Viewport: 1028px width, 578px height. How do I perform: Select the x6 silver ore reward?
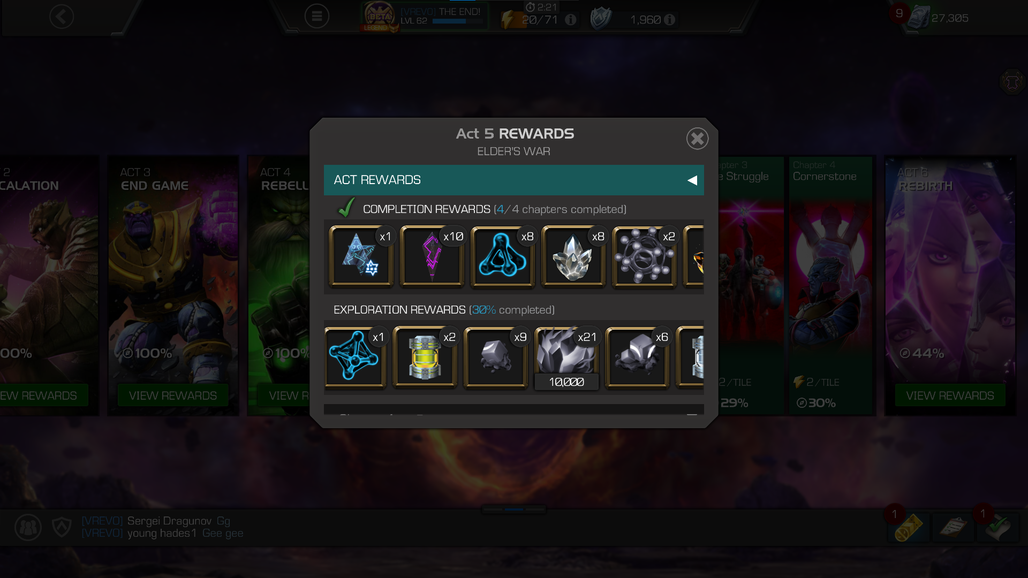(x=637, y=357)
